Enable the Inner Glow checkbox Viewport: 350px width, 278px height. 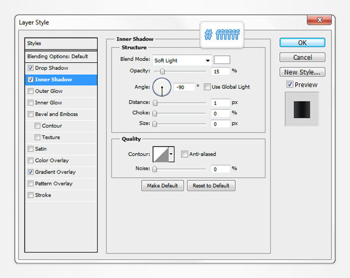pyautogui.click(x=30, y=103)
